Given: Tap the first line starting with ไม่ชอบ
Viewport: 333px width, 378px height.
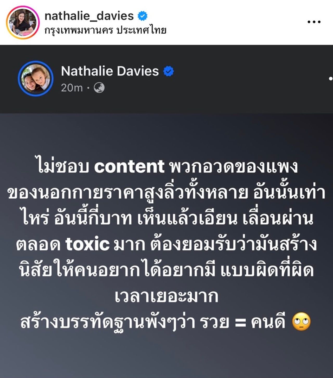Looking at the screenshot, I should (167, 167).
